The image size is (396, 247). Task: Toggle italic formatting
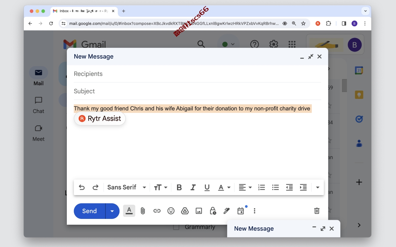193,187
